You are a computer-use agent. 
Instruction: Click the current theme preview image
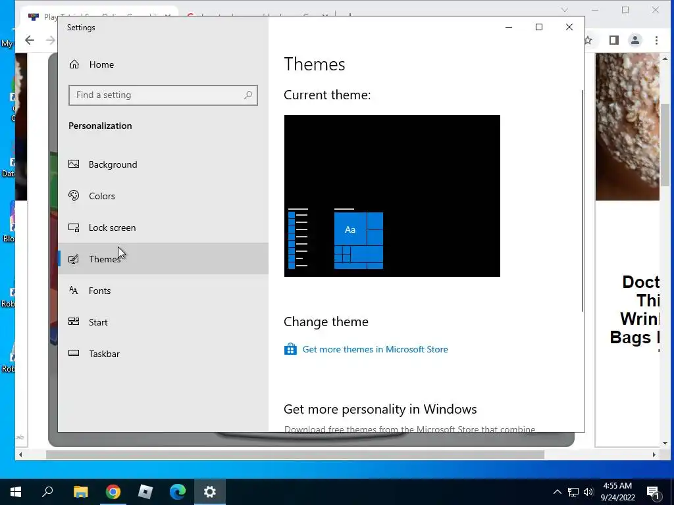coord(392,196)
